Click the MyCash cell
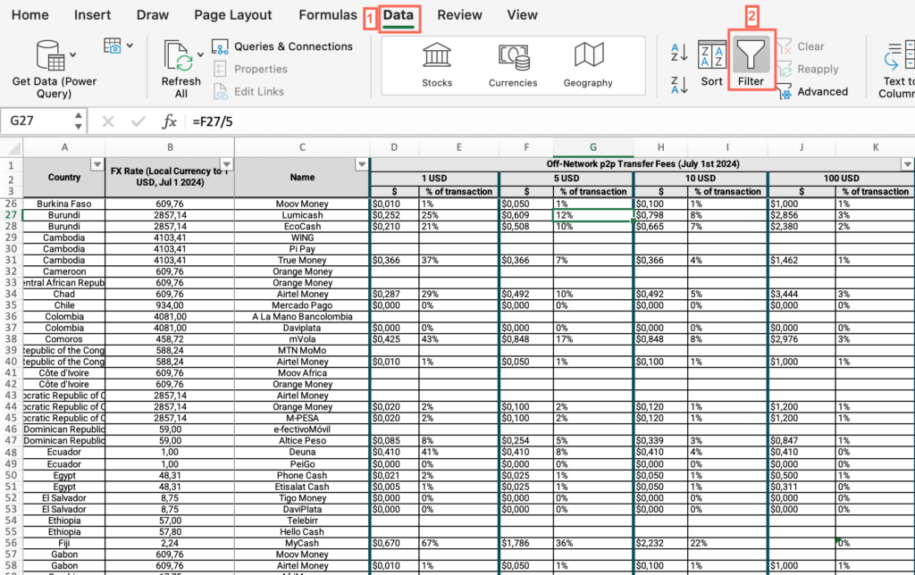The width and height of the screenshot is (915, 575). [302, 543]
